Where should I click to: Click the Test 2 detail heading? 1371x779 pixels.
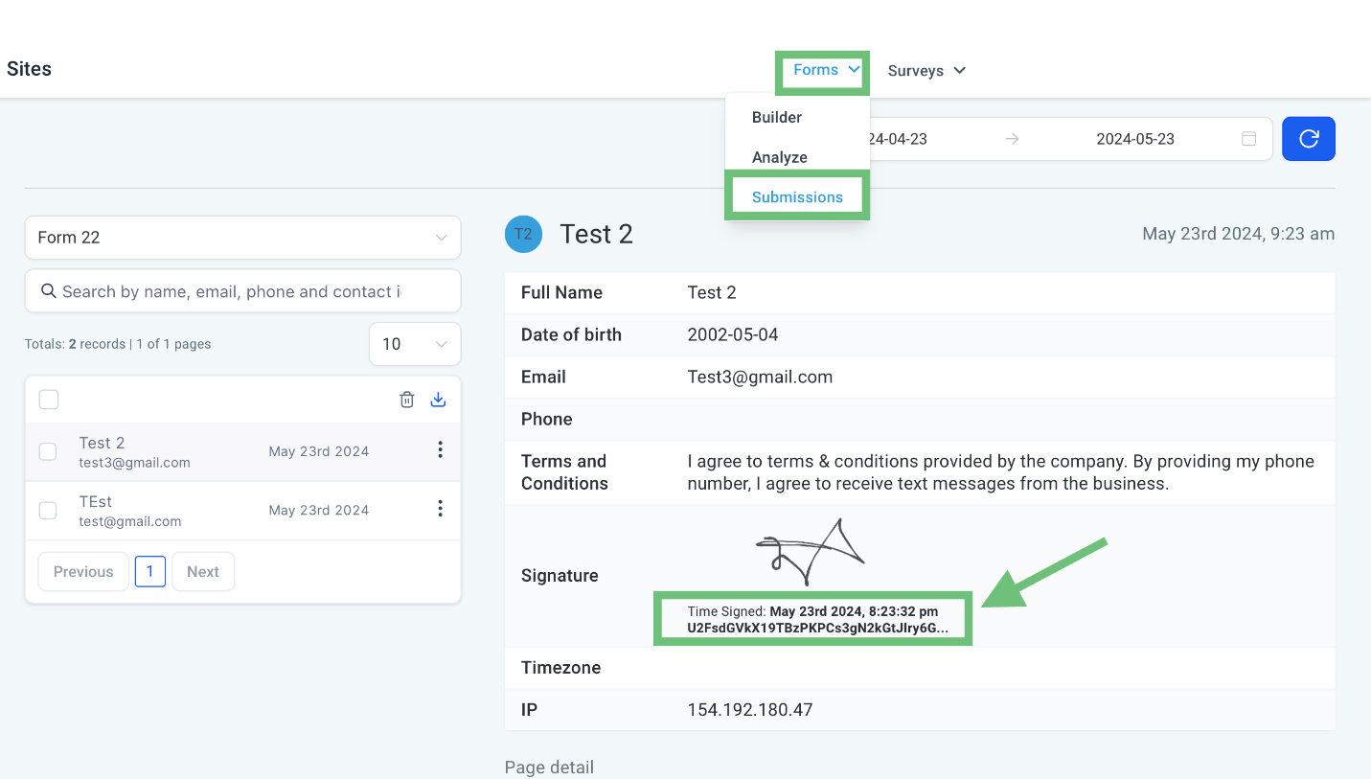pyautogui.click(x=596, y=235)
